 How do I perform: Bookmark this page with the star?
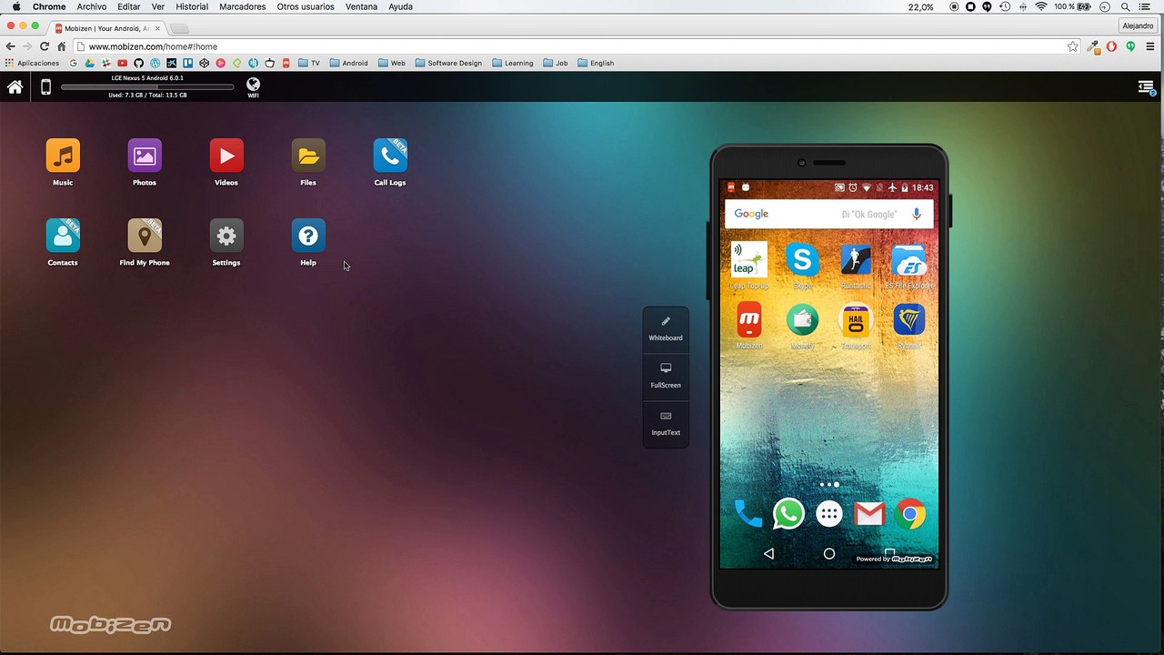pyautogui.click(x=1072, y=46)
